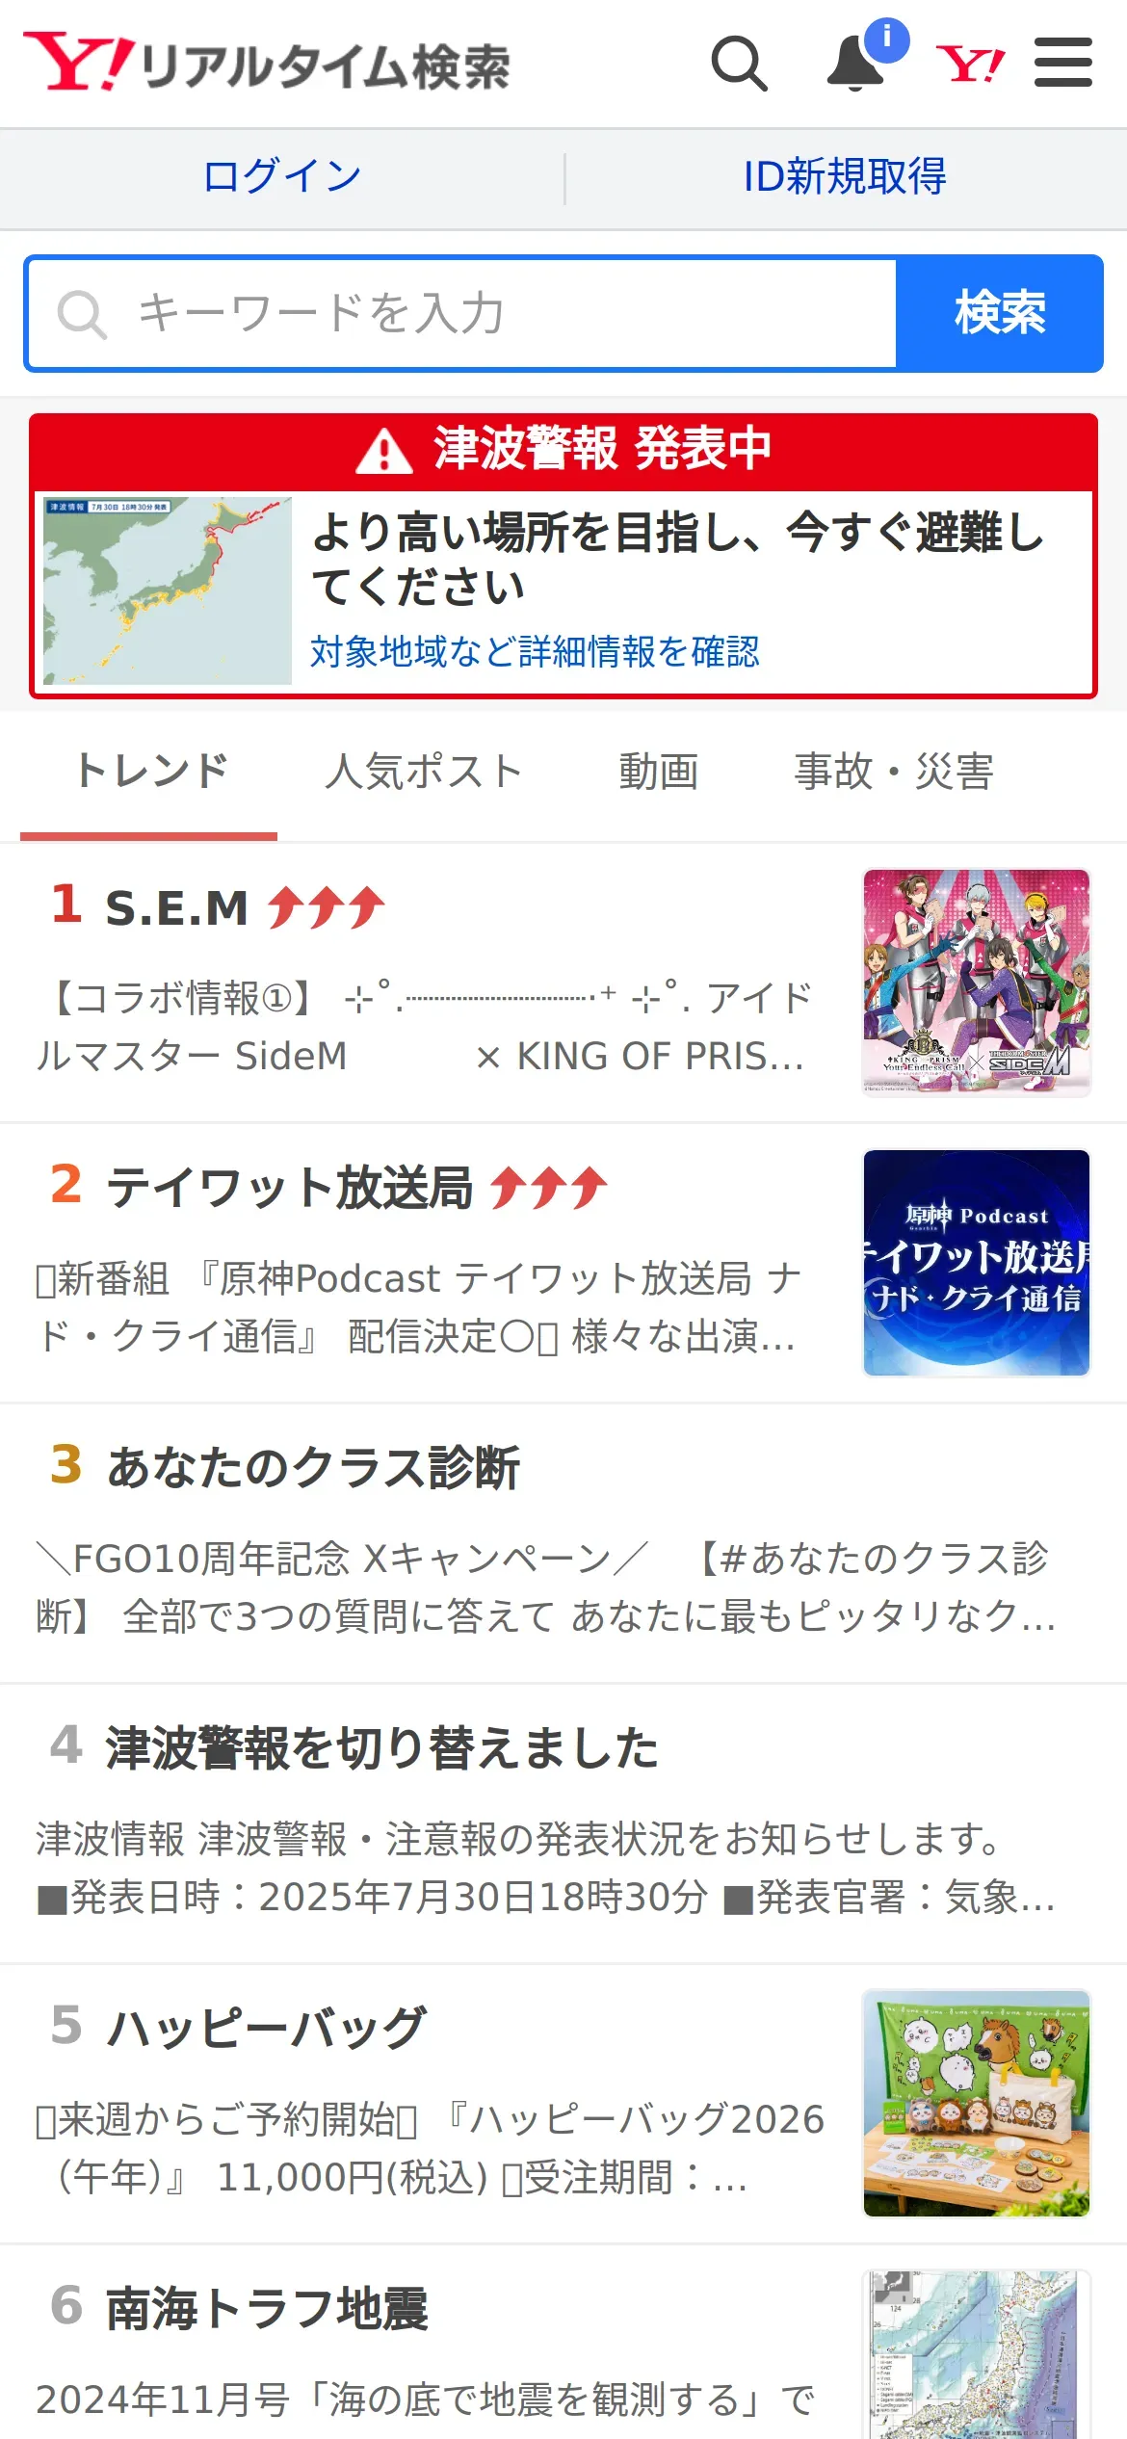Viewport: 1127px width, 2439px height.
Task: Open the ハッピーバッグ trend thumbnail image
Action: point(977,2103)
